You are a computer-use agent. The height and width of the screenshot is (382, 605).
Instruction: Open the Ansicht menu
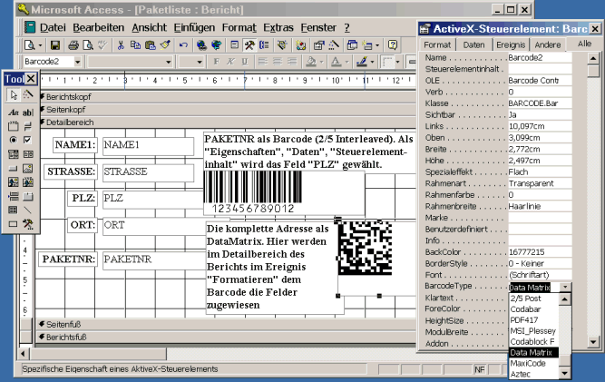(x=149, y=28)
